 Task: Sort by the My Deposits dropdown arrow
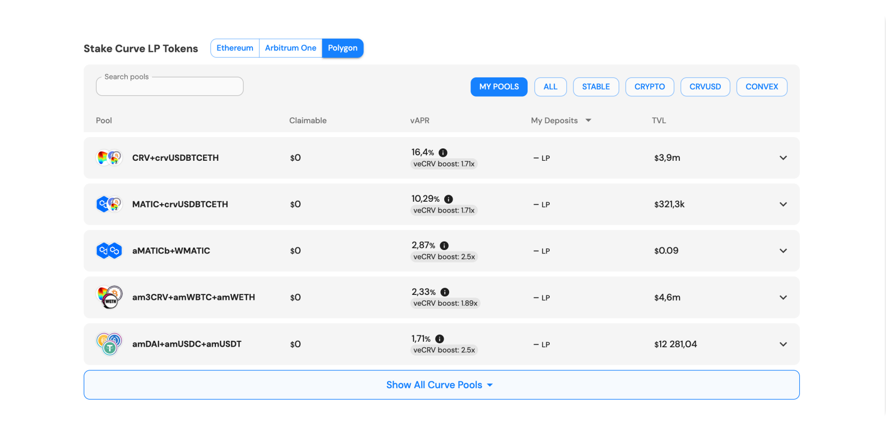click(x=588, y=120)
